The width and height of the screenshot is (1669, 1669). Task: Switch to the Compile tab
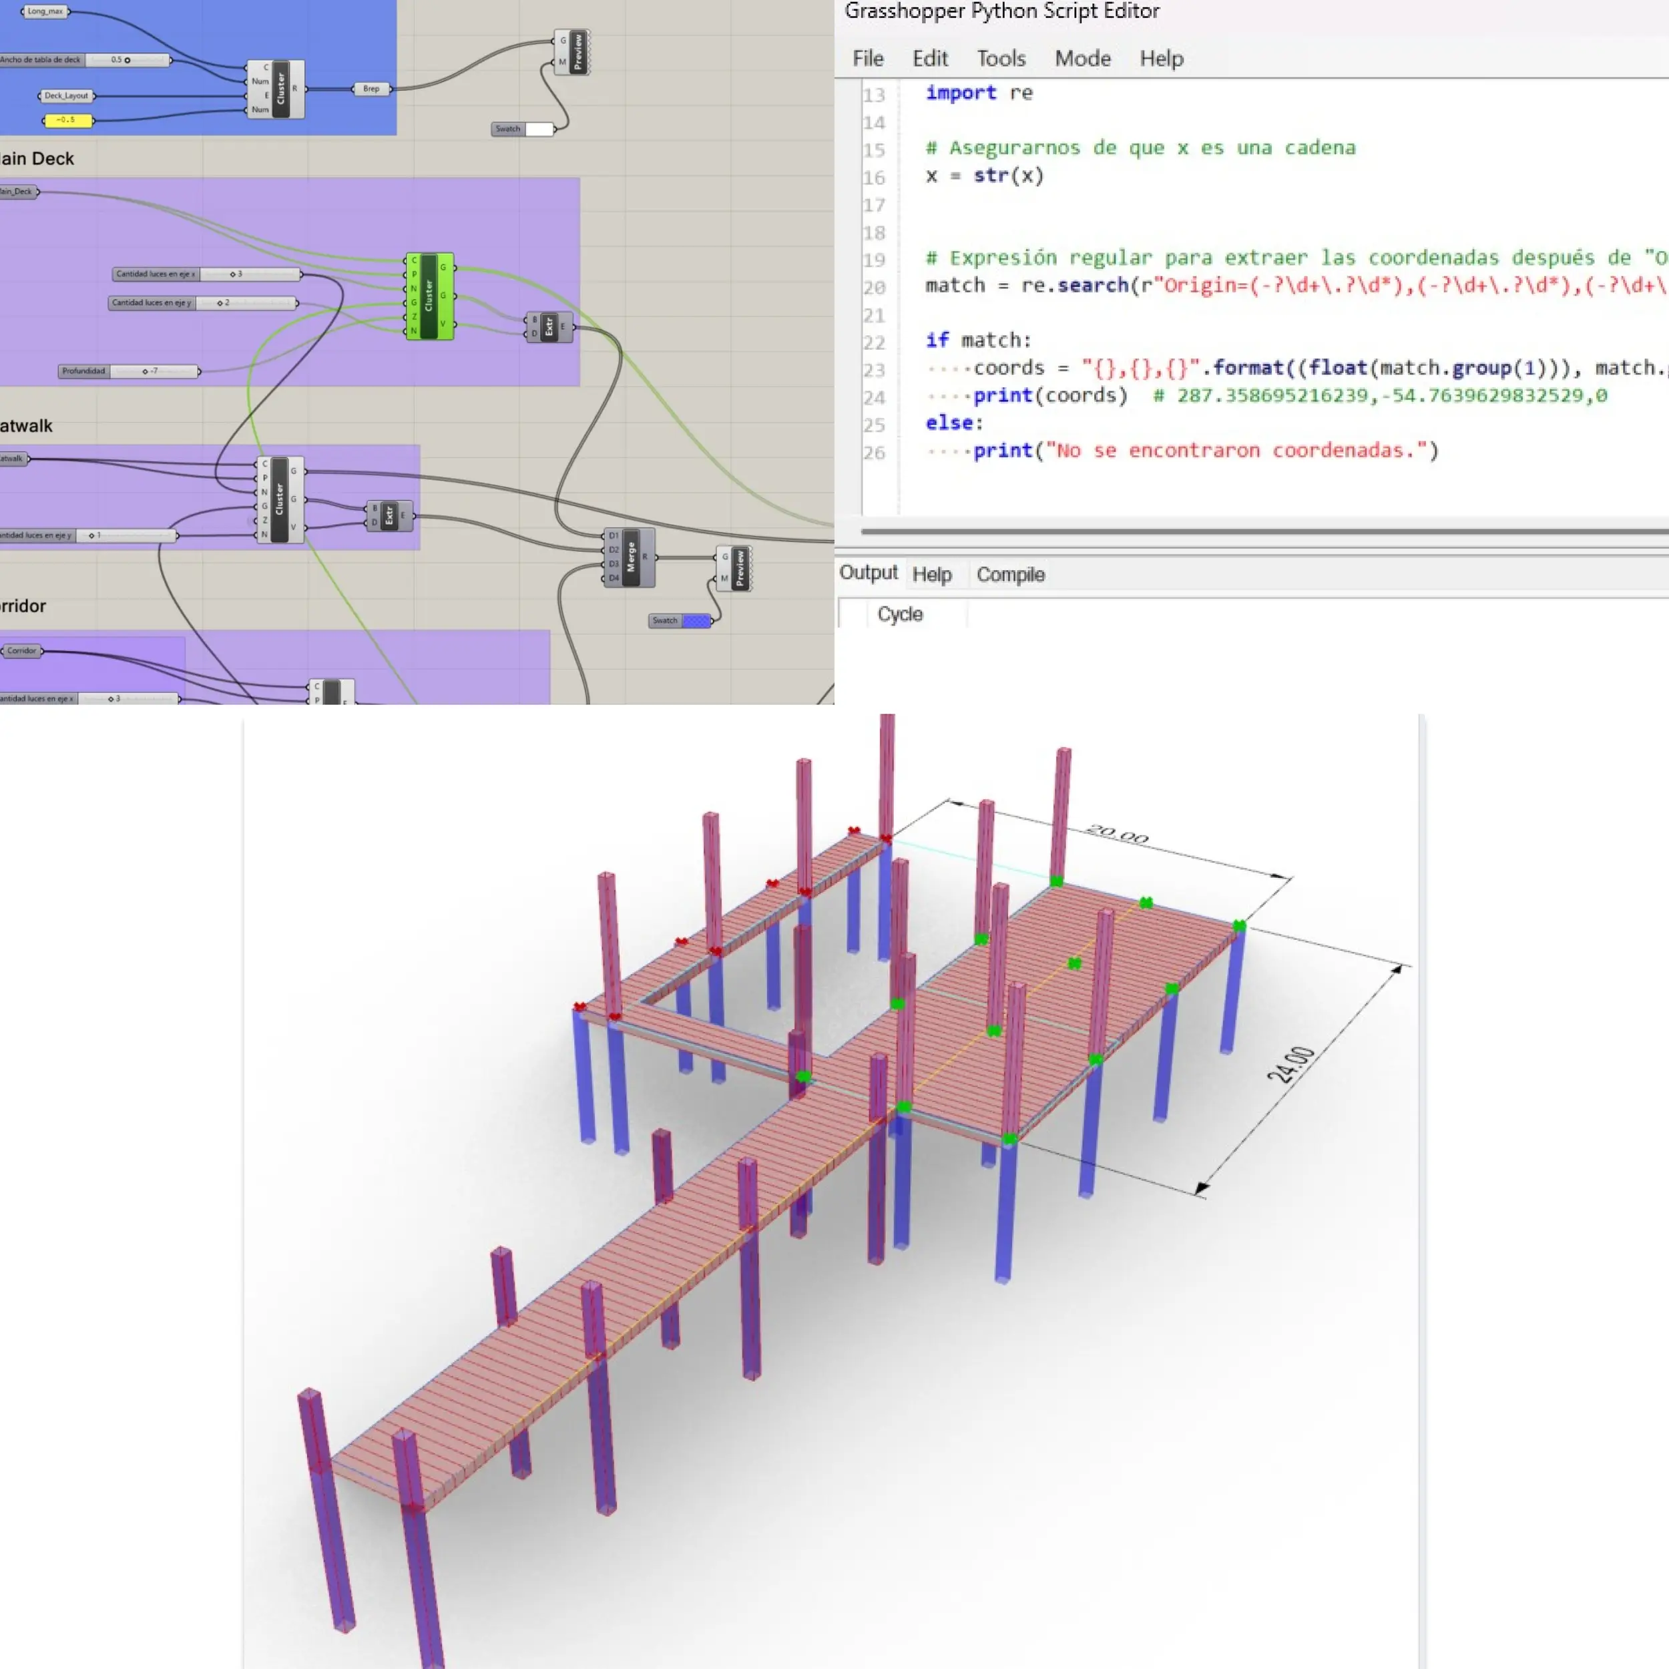pyautogui.click(x=1010, y=575)
